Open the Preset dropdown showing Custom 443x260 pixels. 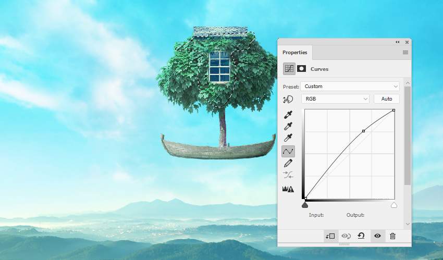(x=350, y=86)
